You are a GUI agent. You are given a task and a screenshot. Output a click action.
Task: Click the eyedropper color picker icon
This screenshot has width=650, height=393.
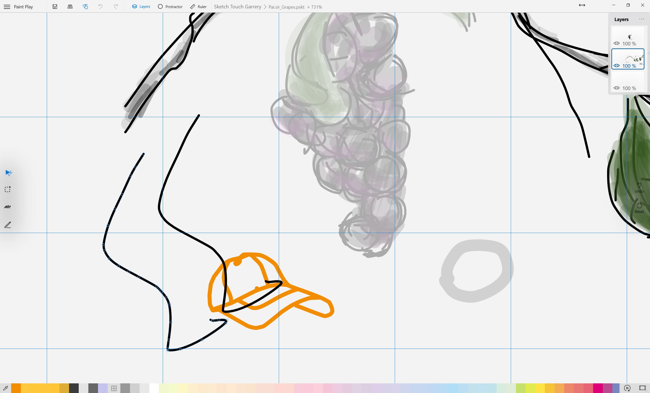click(5, 388)
